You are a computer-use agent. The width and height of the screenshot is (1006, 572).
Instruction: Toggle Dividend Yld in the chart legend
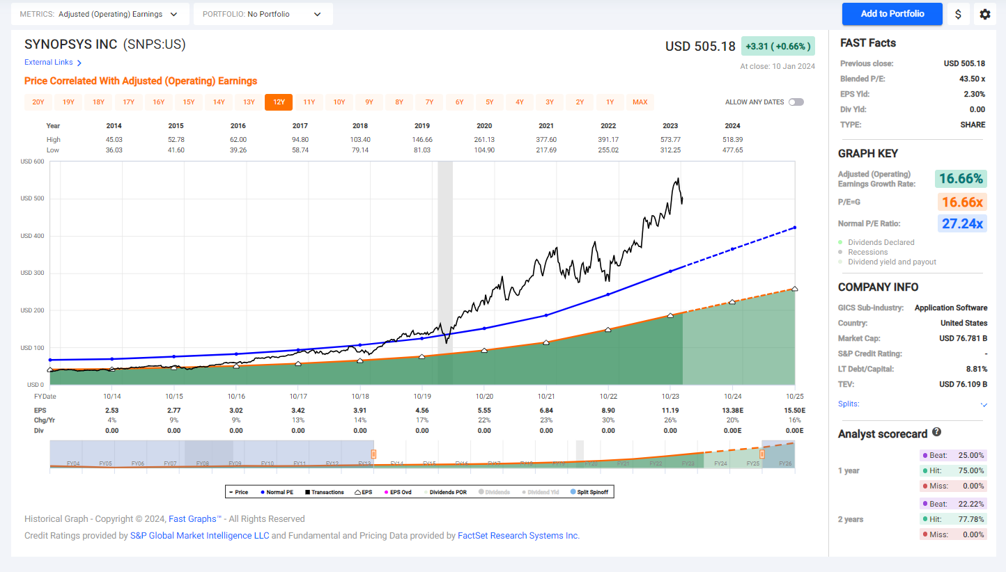point(540,492)
